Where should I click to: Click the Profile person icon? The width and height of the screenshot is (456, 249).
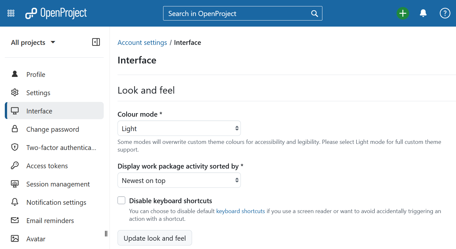pos(15,74)
